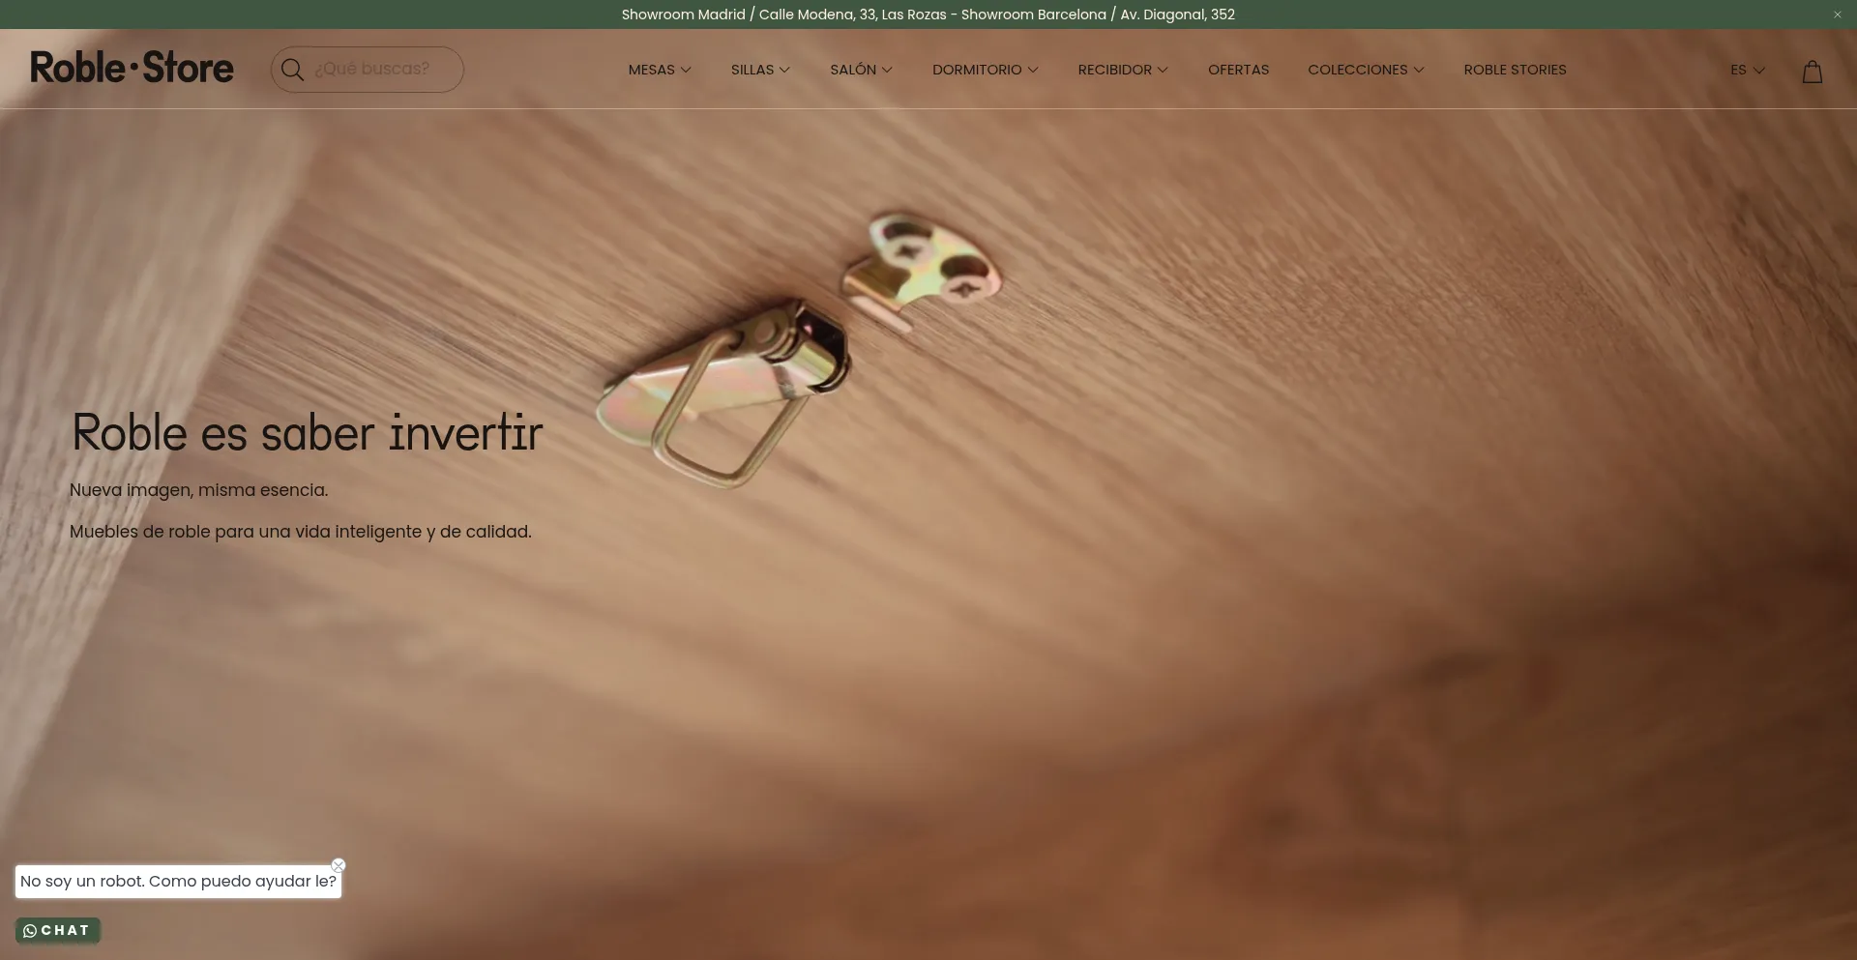Open Roble Stories page
Screen dimensions: 1857x960
pos(1515,70)
